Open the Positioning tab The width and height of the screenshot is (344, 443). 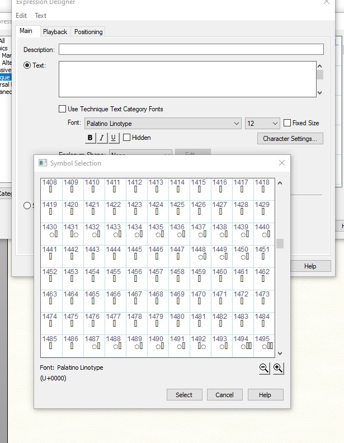point(88,32)
